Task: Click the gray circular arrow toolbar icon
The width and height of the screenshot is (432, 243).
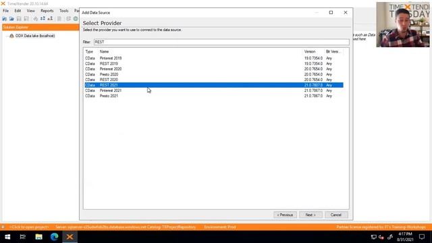Action: tap(68, 19)
